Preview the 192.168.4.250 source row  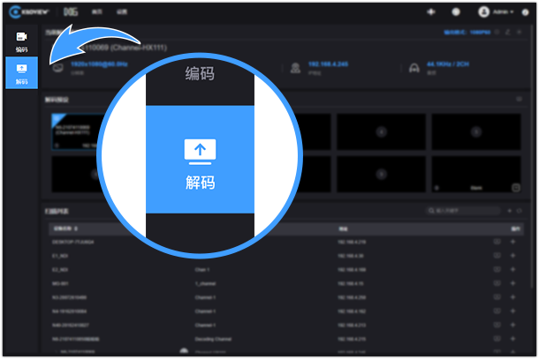[497, 297]
